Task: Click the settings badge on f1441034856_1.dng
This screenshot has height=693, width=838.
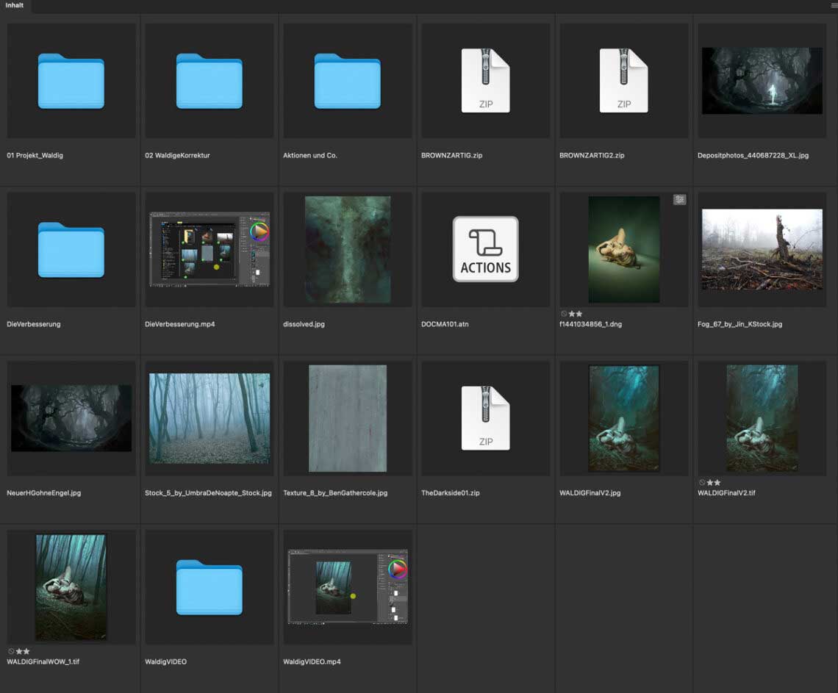Action: point(679,199)
